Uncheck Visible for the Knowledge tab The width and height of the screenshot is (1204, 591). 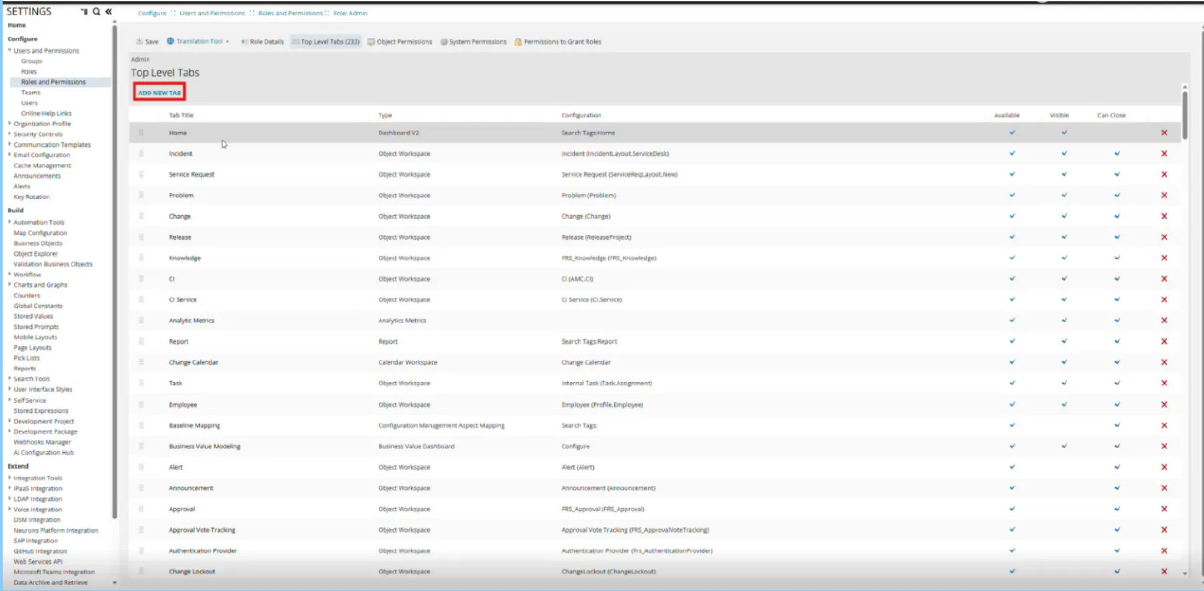click(1064, 258)
